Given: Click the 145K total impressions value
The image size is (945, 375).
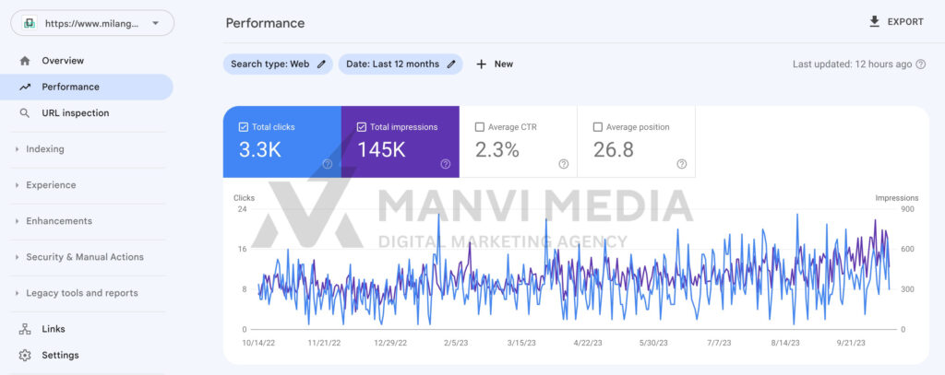Looking at the screenshot, I should point(381,150).
